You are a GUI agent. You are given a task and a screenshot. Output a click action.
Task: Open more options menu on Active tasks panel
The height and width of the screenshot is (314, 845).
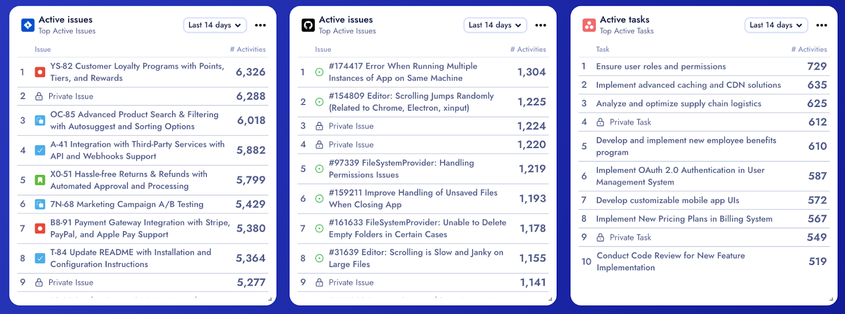tap(822, 25)
